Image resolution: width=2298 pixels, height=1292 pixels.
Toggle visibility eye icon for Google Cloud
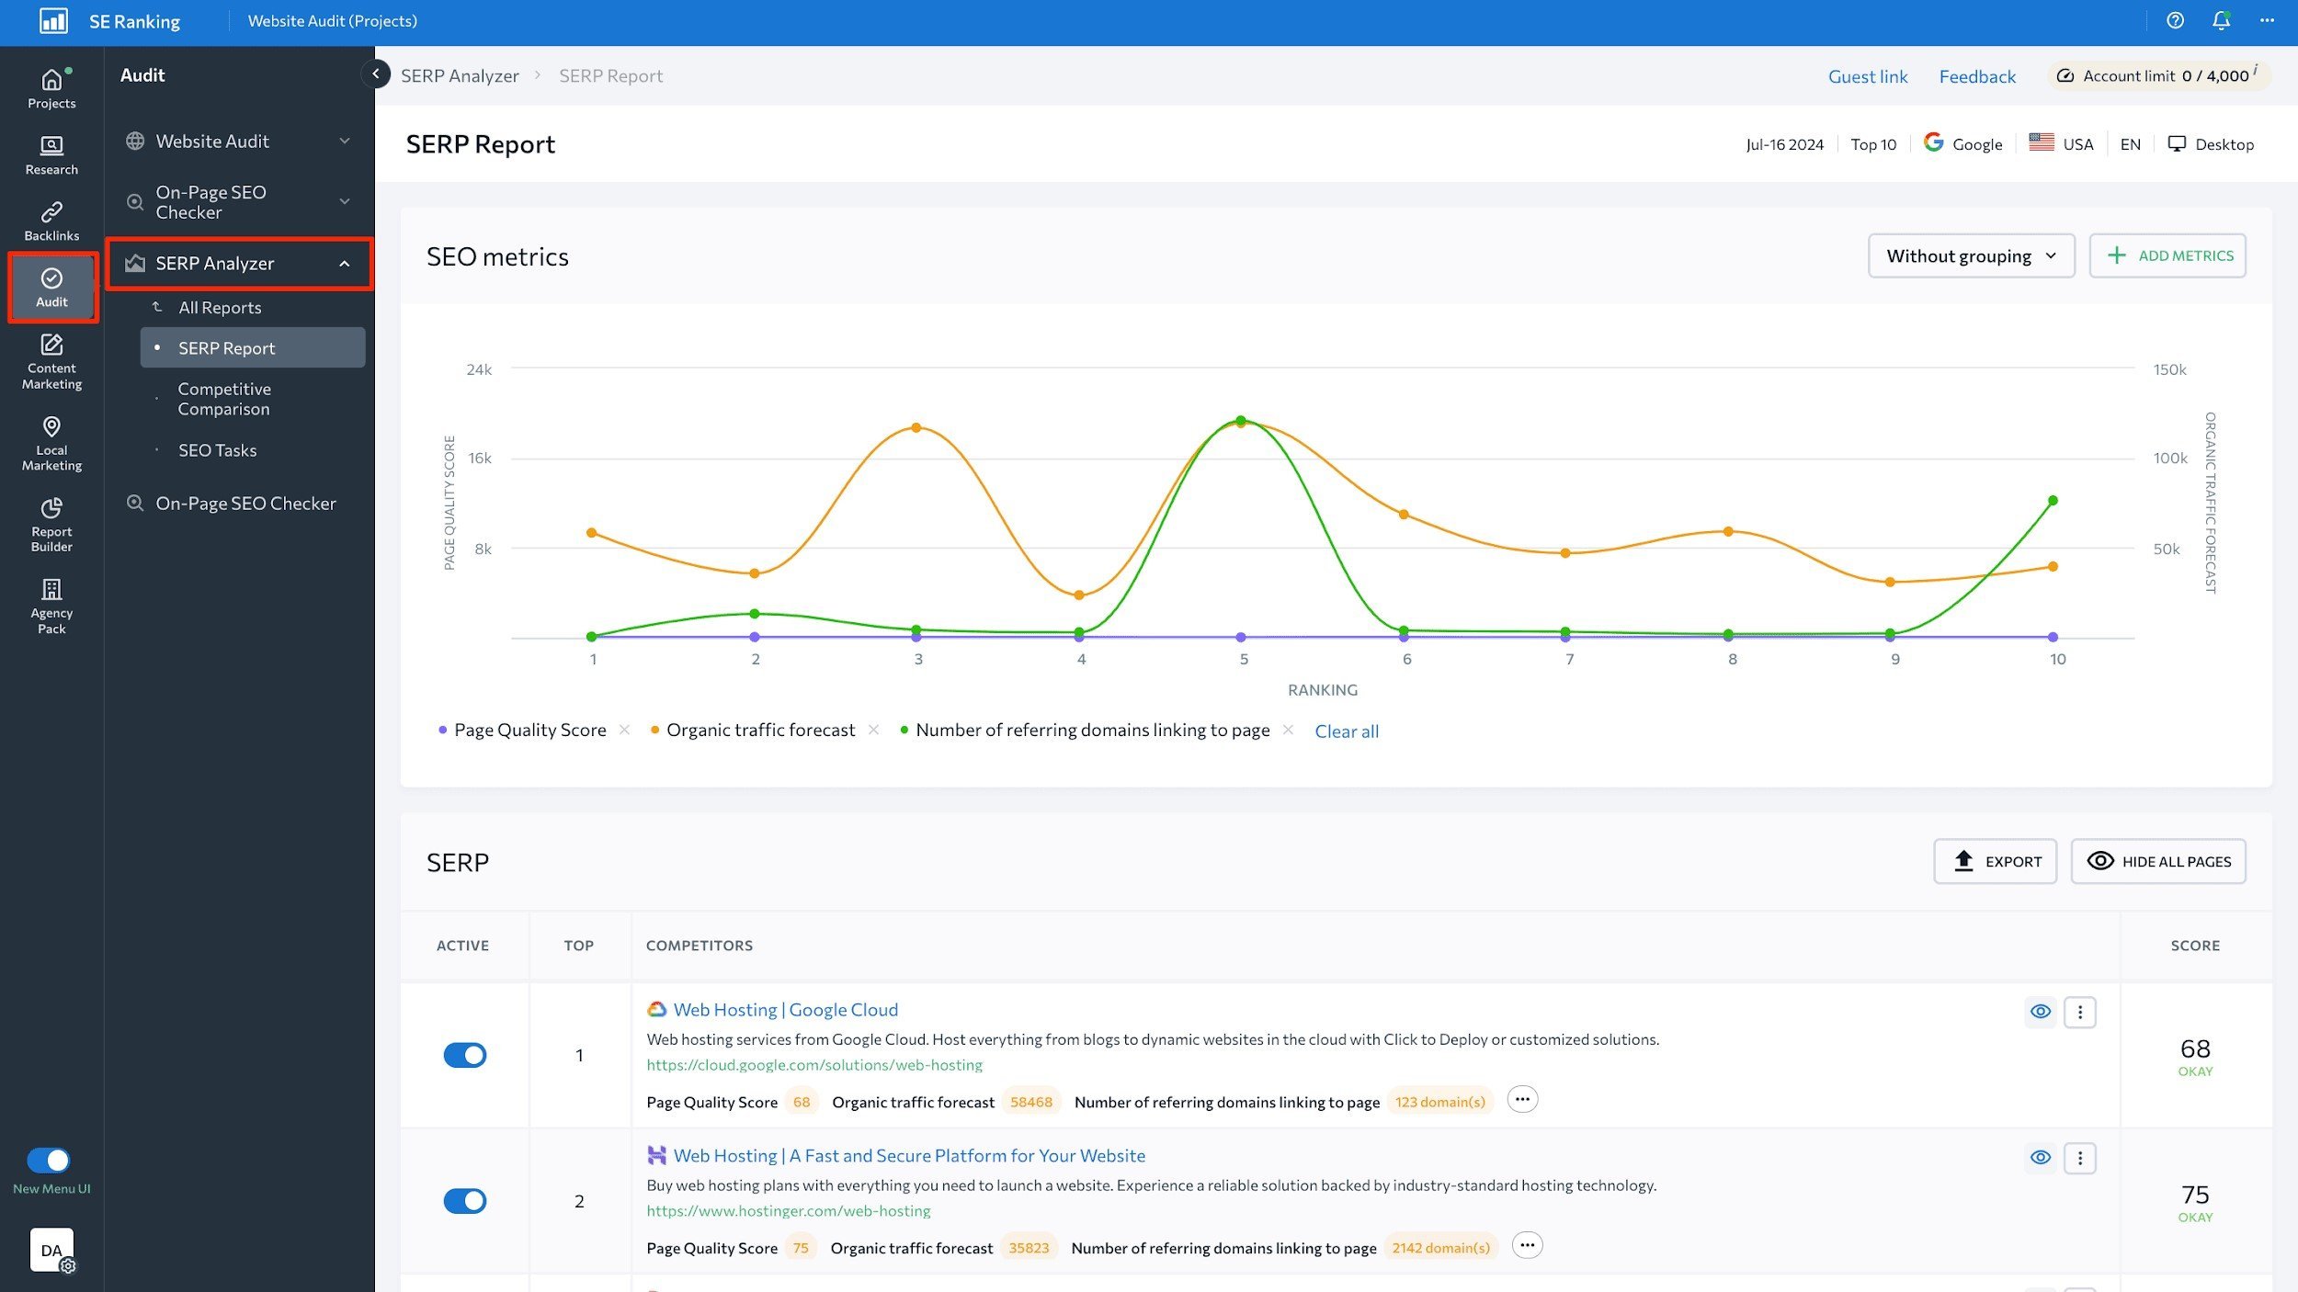click(x=2039, y=1011)
